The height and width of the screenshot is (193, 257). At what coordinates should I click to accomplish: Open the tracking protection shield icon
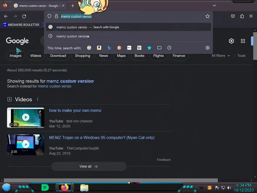pos(49,16)
